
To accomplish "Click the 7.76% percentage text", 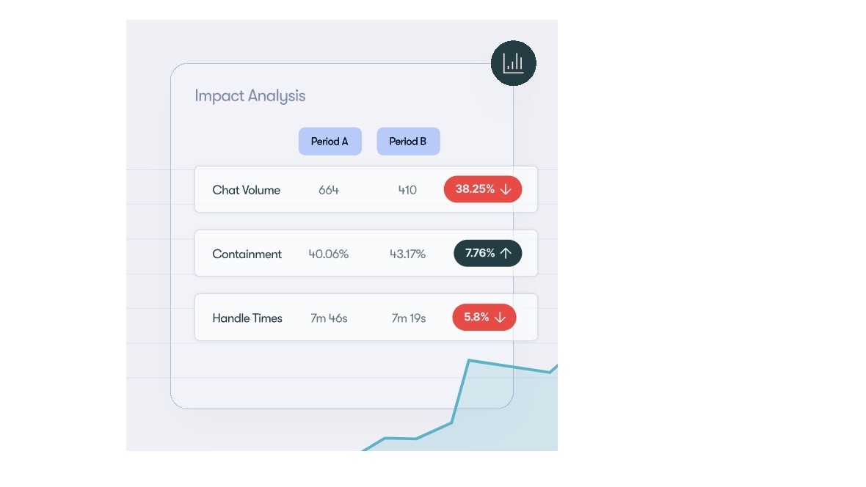I will coord(480,253).
